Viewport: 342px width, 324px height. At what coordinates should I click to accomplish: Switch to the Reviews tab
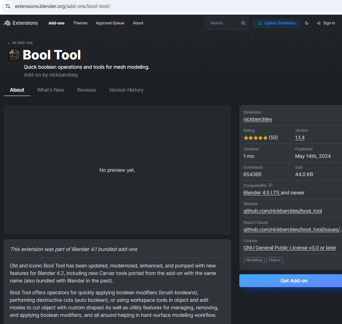87,90
